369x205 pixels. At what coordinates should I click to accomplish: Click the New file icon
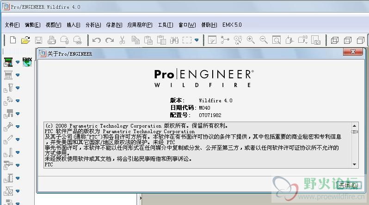coord(13,40)
